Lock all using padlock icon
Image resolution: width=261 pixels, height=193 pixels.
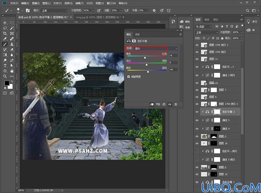[x=222, y=38]
